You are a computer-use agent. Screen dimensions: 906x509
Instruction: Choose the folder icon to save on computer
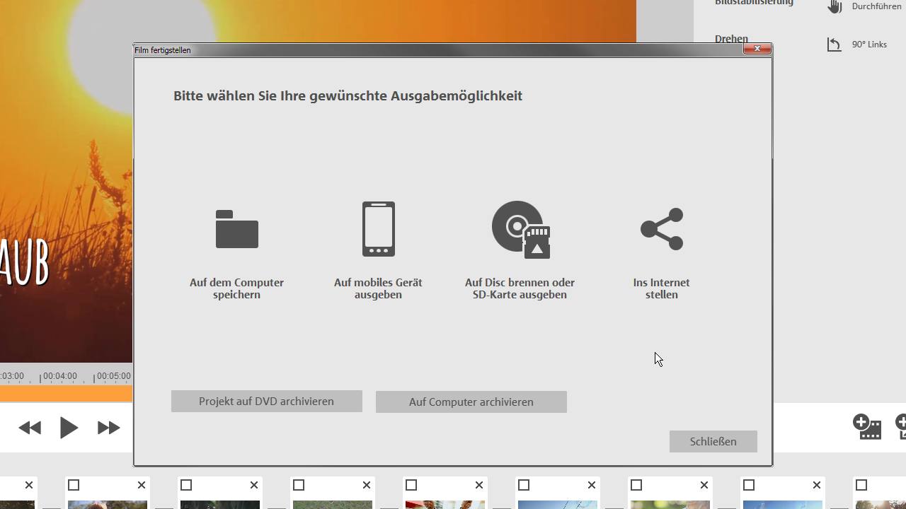tap(237, 229)
